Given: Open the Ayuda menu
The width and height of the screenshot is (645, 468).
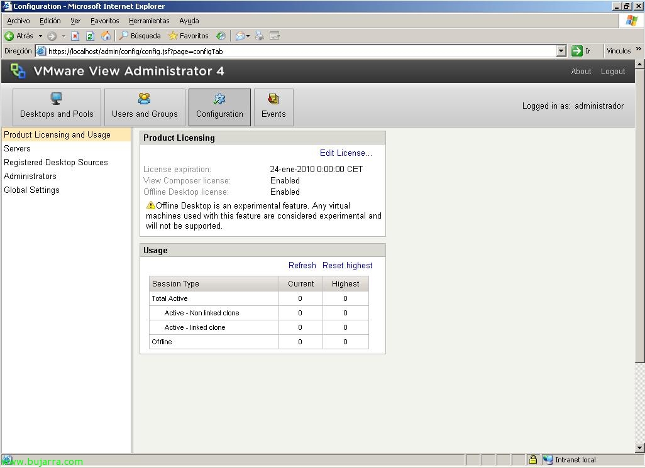Looking at the screenshot, I should coord(189,21).
